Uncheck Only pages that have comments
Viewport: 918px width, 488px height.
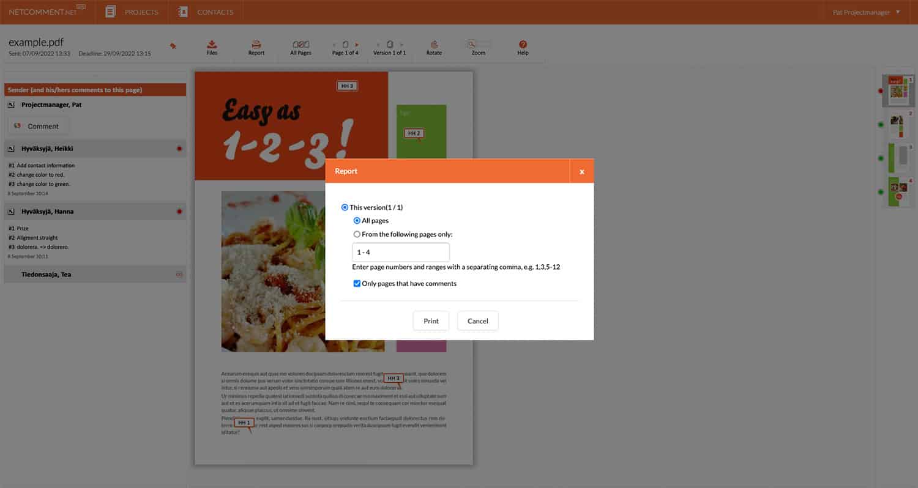pyautogui.click(x=357, y=284)
